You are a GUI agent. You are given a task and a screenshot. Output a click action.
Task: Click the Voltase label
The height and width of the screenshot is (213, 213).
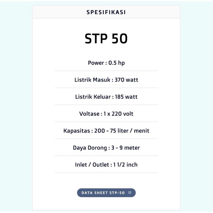(89, 114)
